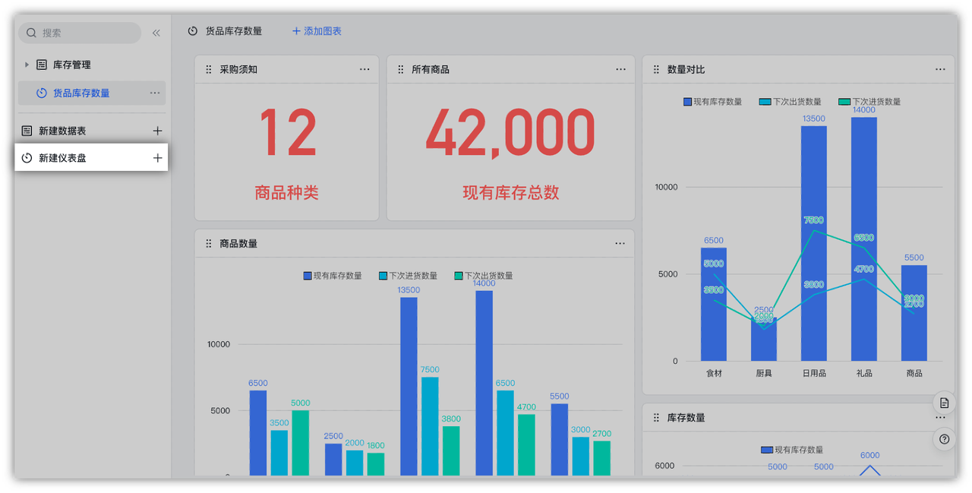Viewport: 972px width, 493px height.
Task: Select 新建仪表盘 in the sidebar
Action: point(62,158)
